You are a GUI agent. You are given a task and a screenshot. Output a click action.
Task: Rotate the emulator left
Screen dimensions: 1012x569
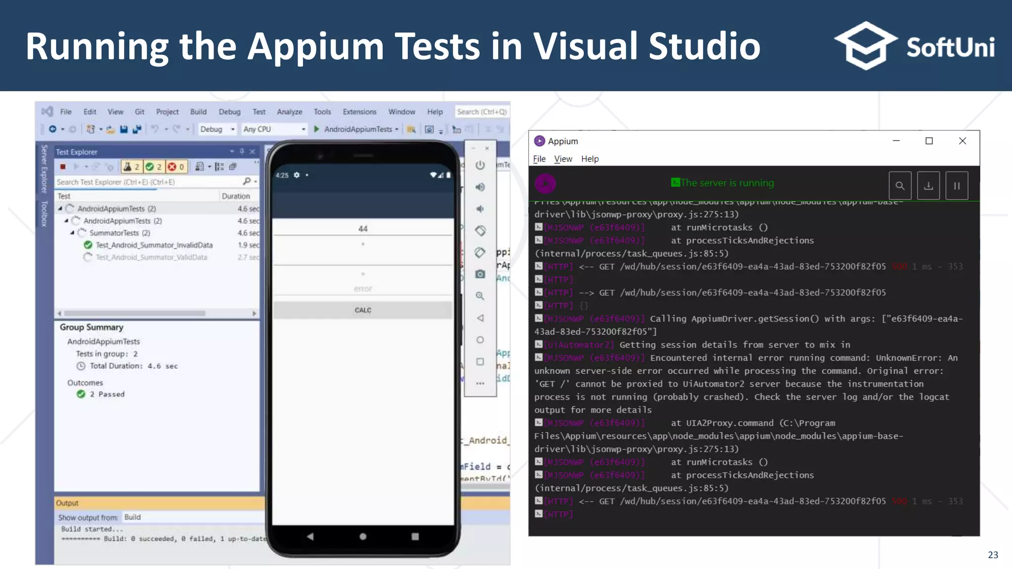coord(480,231)
